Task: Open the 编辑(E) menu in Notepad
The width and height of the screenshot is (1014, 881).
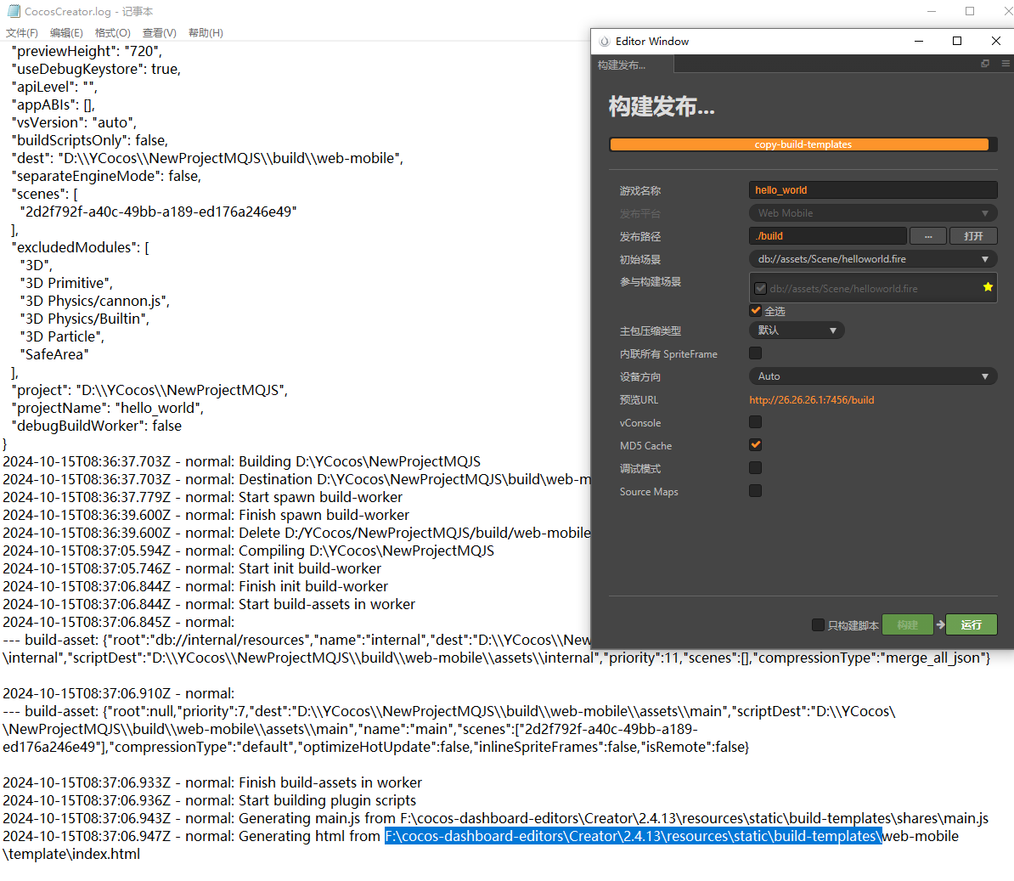Action: pos(66,33)
